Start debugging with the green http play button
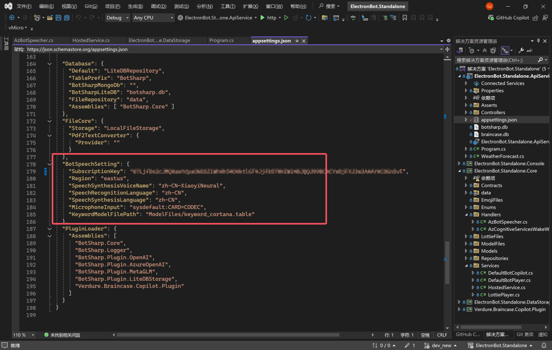Viewport: 552px width, 350px height. pos(262,17)
